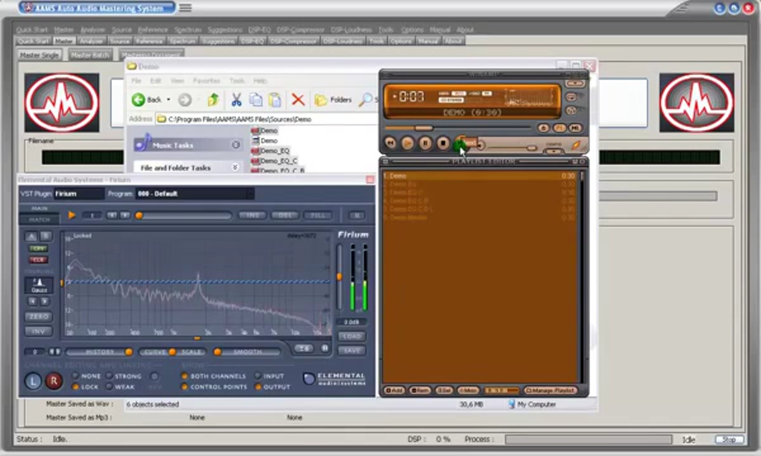Collapse the File and Folder Tasks panel
Screen dimensions: 761x456
[235, 167]
